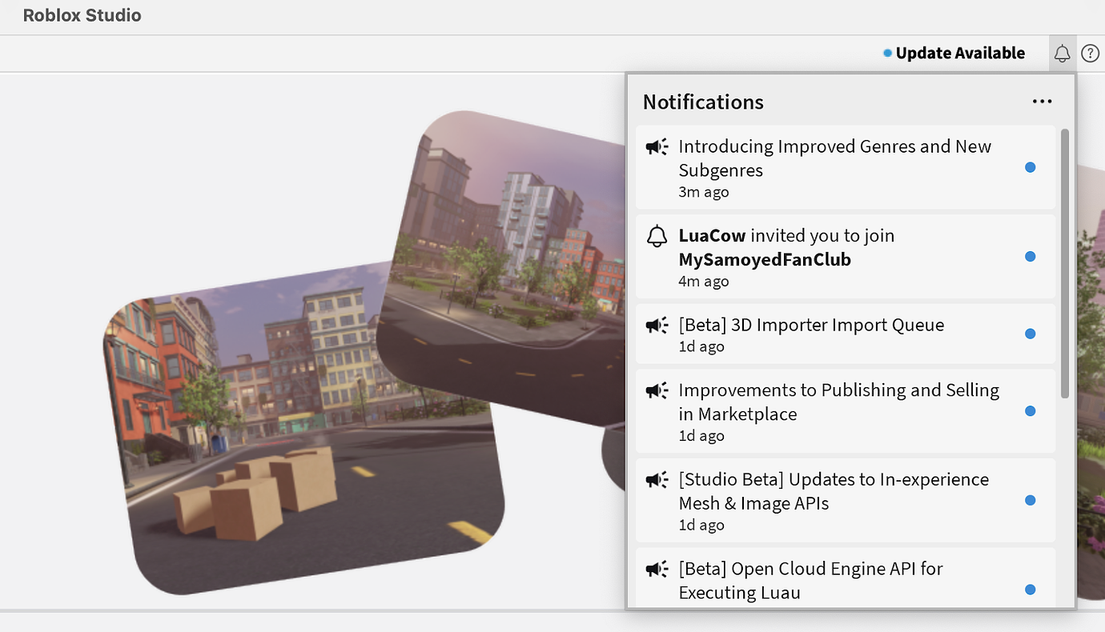Clear the unread dot on LuaCow's invitation
Screen dimensions: 1105x632
click(1030, 256)
